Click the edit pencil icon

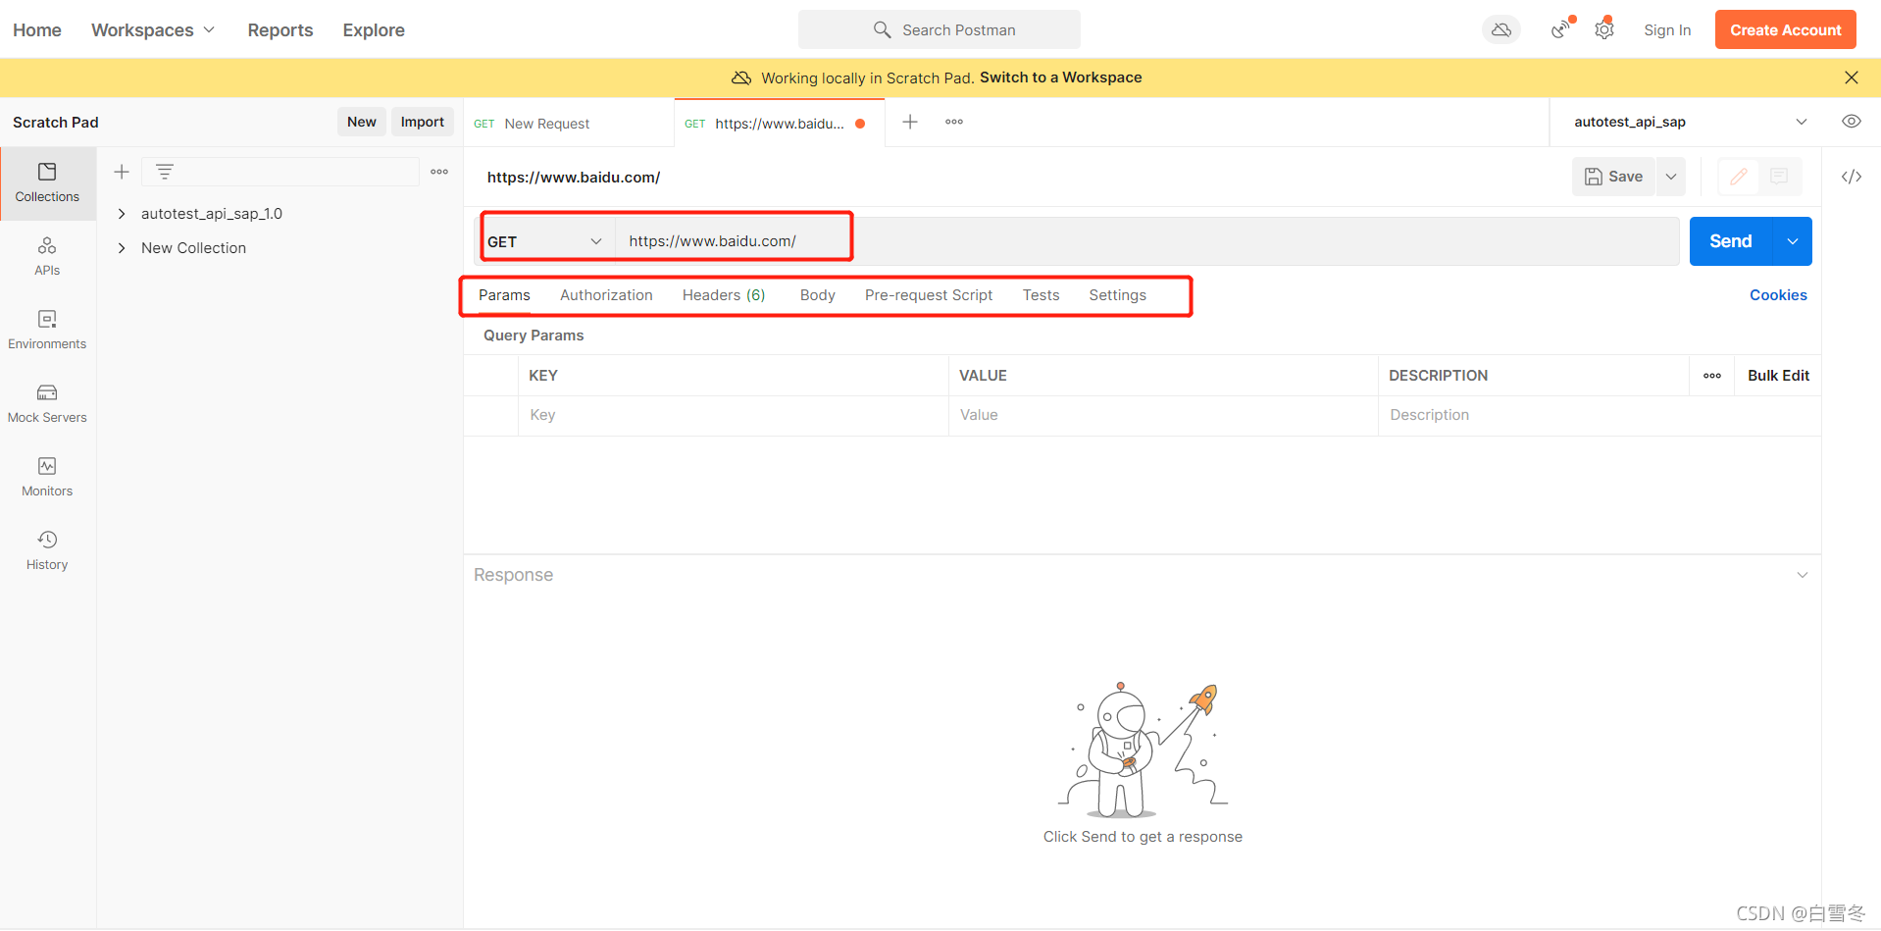coord(1739,177)
